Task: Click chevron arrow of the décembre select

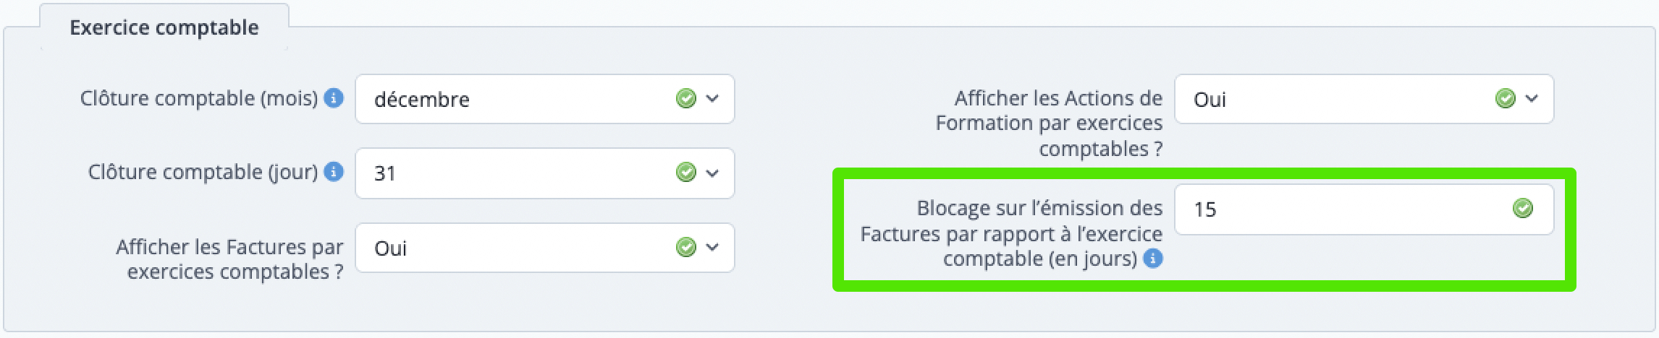Action: [712, 98]
